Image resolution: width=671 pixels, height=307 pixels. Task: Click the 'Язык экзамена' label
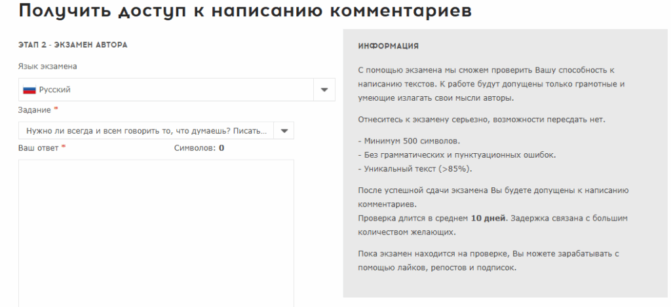tap(47, 66)
